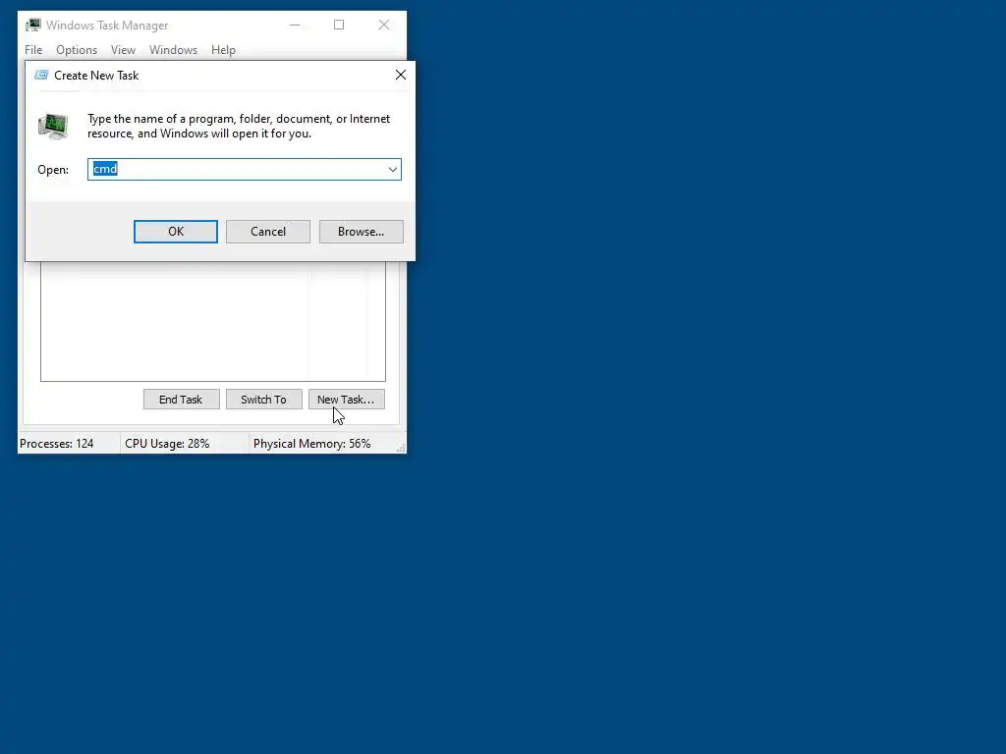
Task: Click the Windows Task Manager title text
Action: [107, 26]
